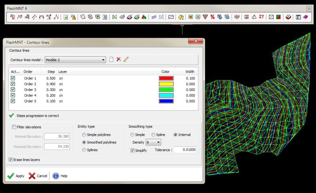Delete the model with red X icon
This screenshot has width=316, height=193.
[x=119, y=59]
